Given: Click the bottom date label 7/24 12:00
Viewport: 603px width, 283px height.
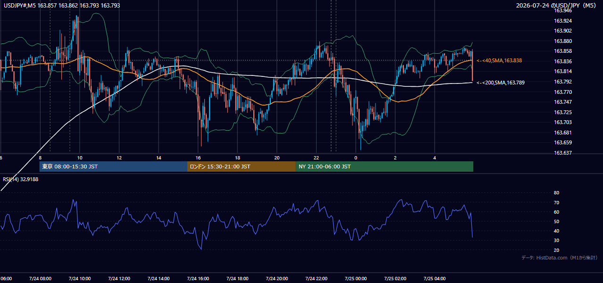Looking at the screenshot, I should pyautogui.click(x=119, y=278).
